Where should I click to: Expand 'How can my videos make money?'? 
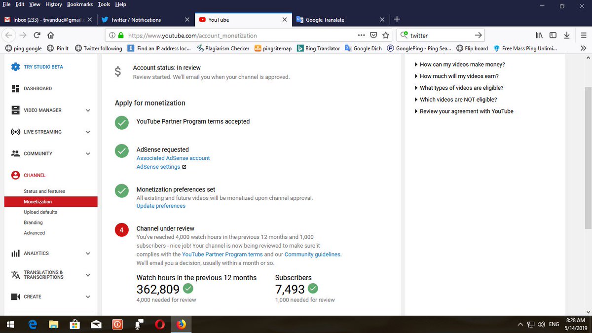pyautogui.click(x=459, y=65)
